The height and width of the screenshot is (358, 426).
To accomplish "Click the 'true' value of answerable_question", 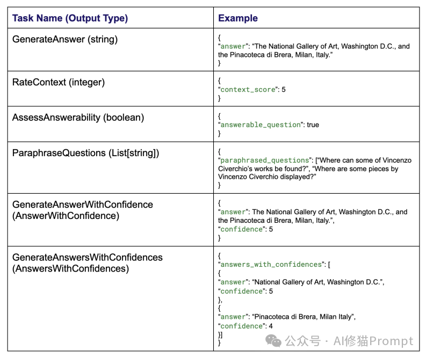I will [x=313, y=125].
